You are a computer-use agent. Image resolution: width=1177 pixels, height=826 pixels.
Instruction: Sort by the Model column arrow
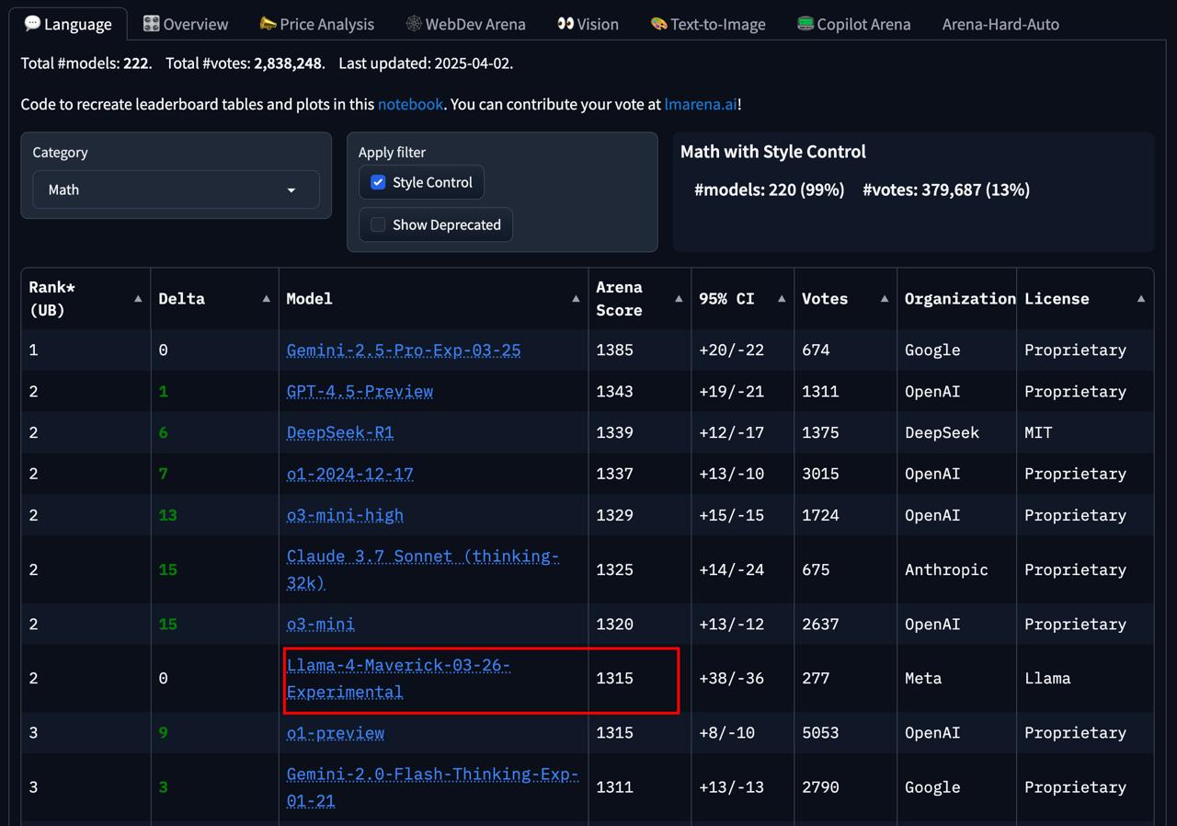(576, 299)
